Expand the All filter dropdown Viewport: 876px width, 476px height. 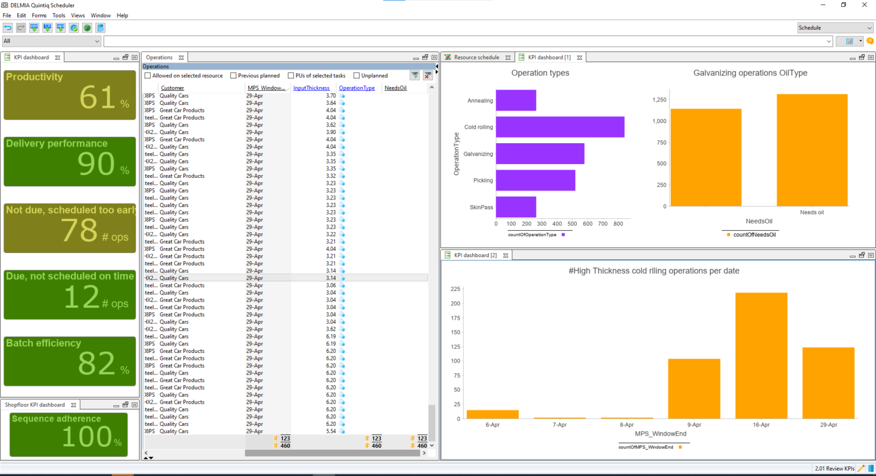click(x=51, y=41)
